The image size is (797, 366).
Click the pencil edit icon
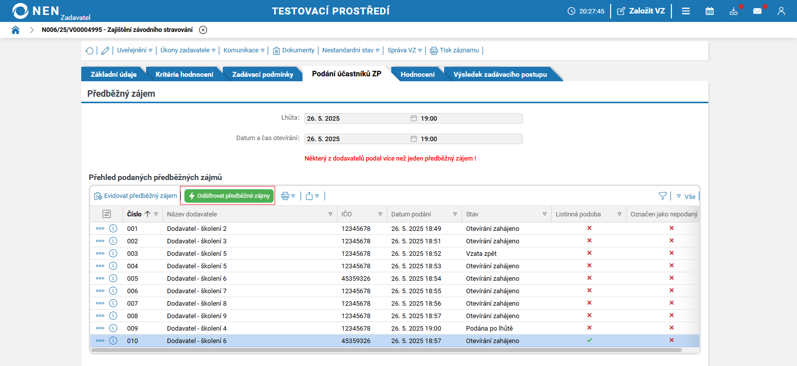pos(105,50)
